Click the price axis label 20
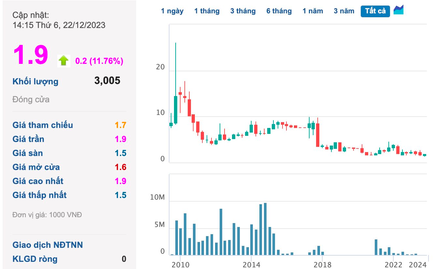 point(161,67)
